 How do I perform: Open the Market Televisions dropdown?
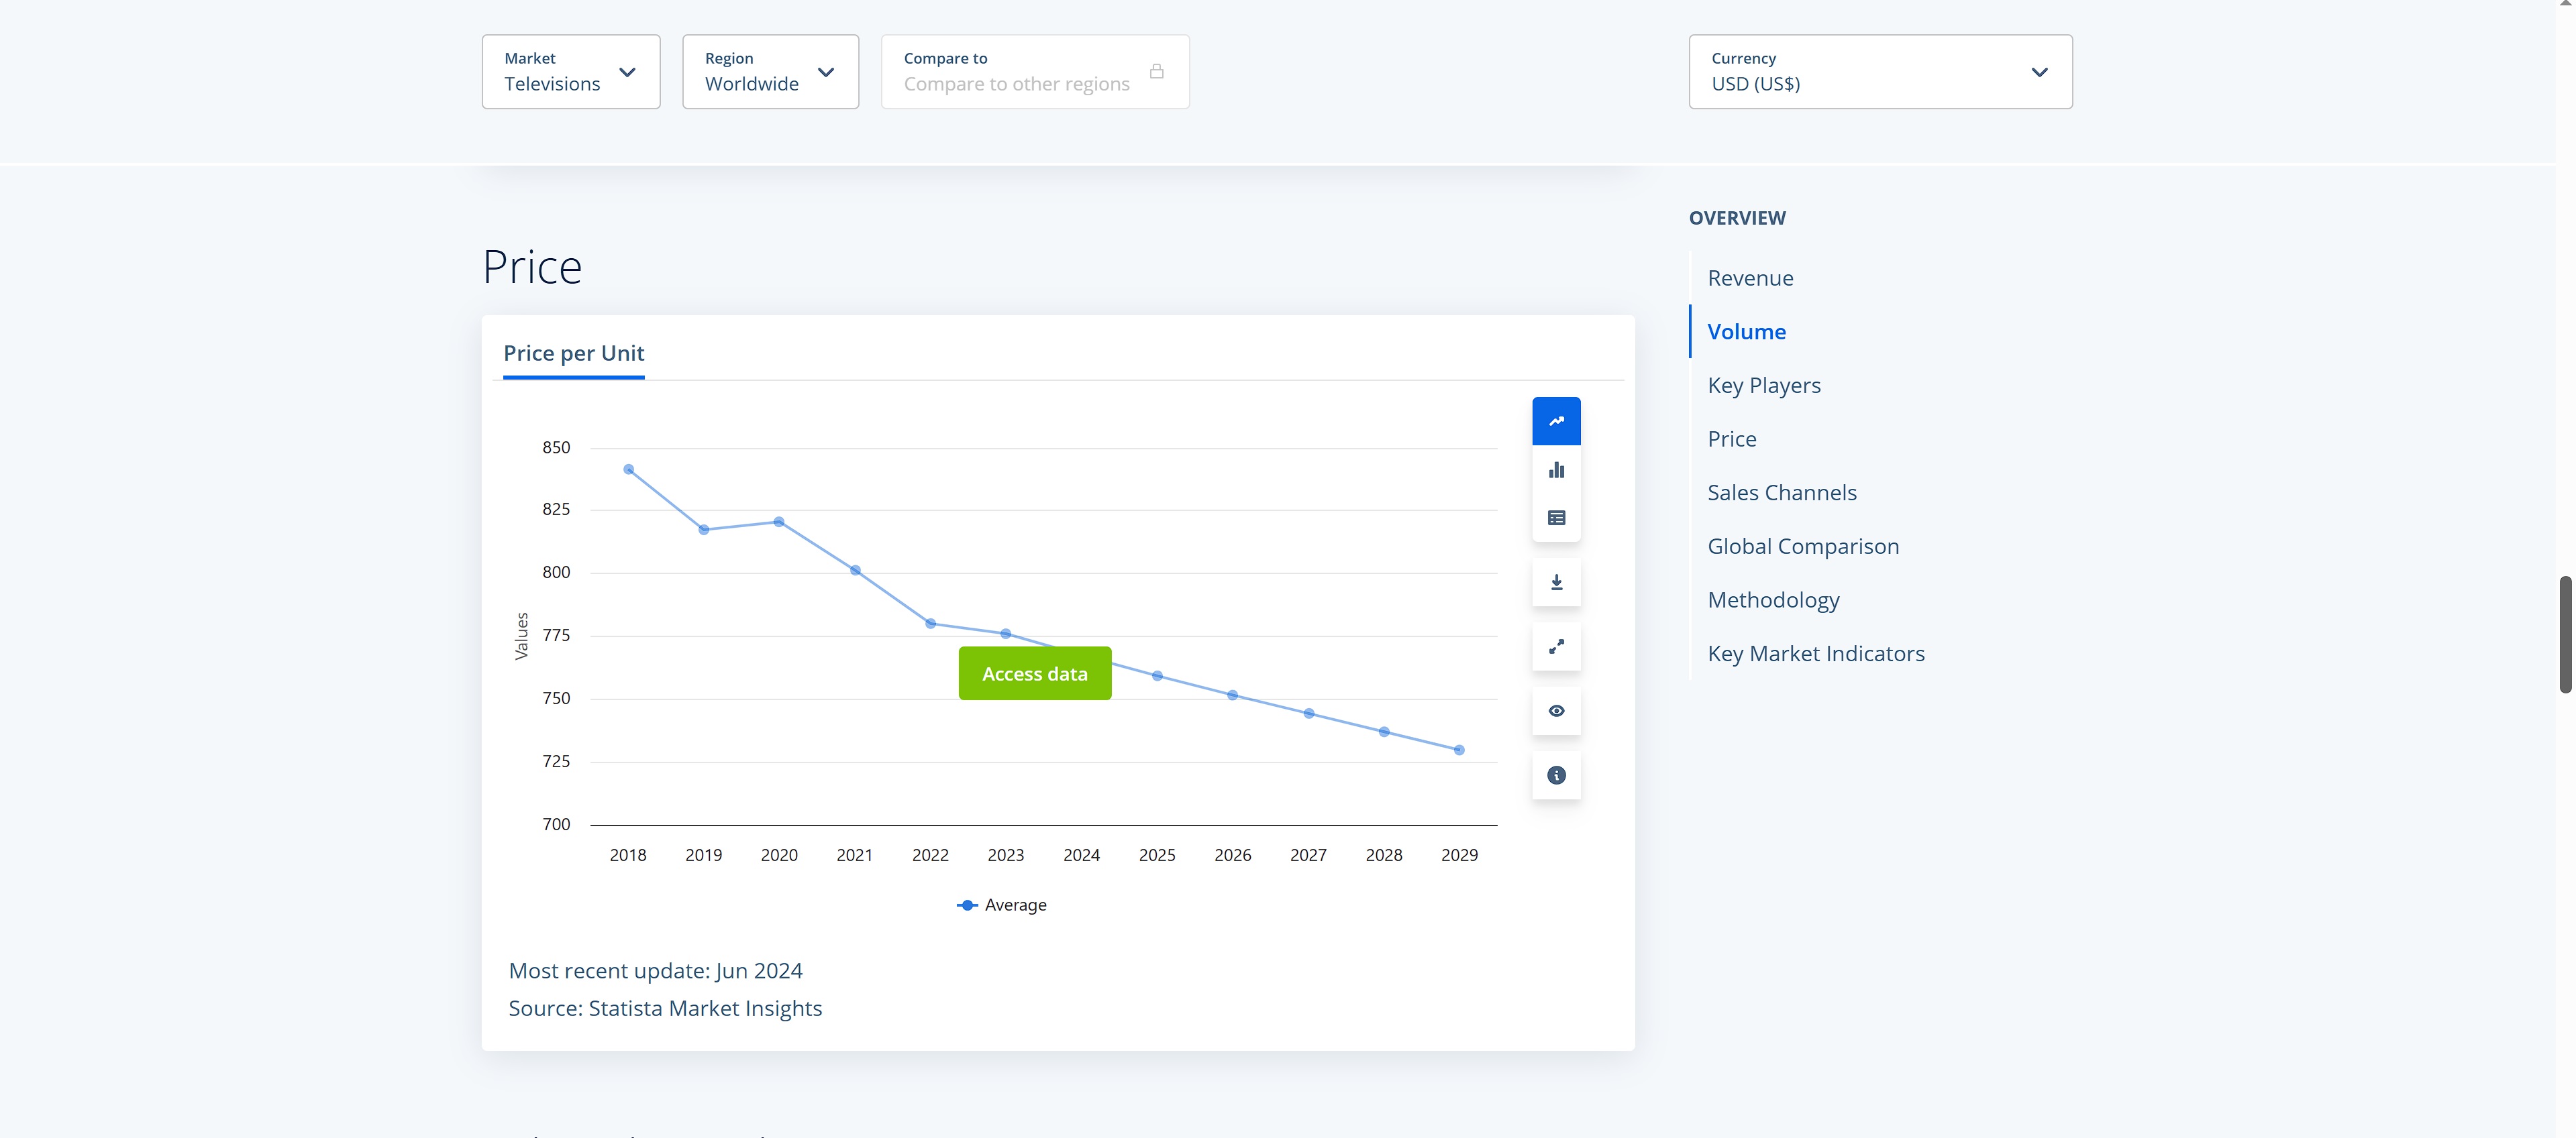point(570,72)
